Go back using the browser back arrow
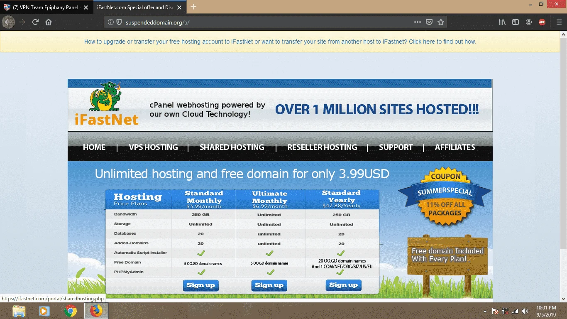567x319 pixels. [8, 22]
